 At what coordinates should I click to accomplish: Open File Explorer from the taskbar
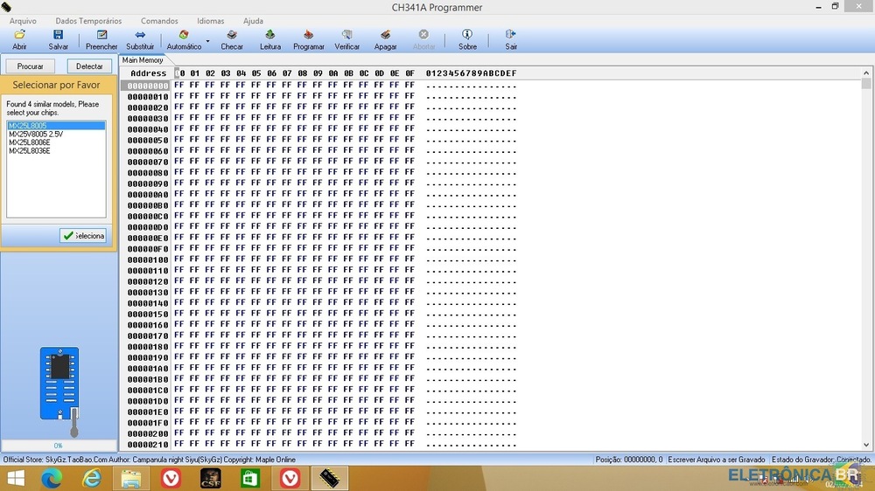click(130, 478)
